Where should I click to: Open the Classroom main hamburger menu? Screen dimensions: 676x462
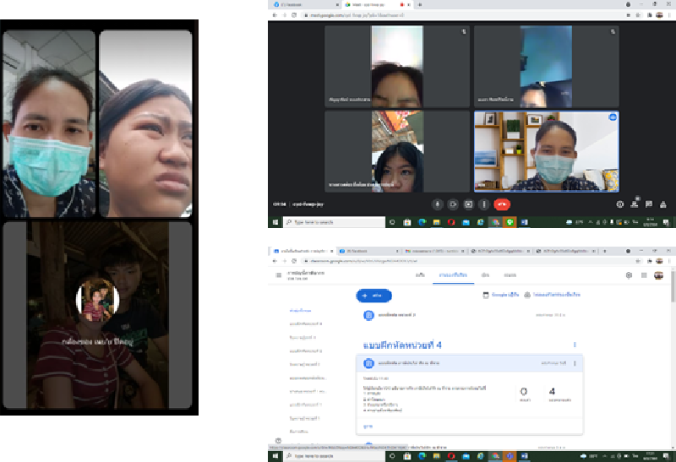(279, 275)
